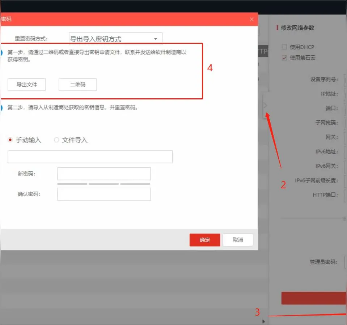Click the 二维码 button
The width and height of the screenshot is (347, 325).
pyautogui.click(x=78, y=85)
